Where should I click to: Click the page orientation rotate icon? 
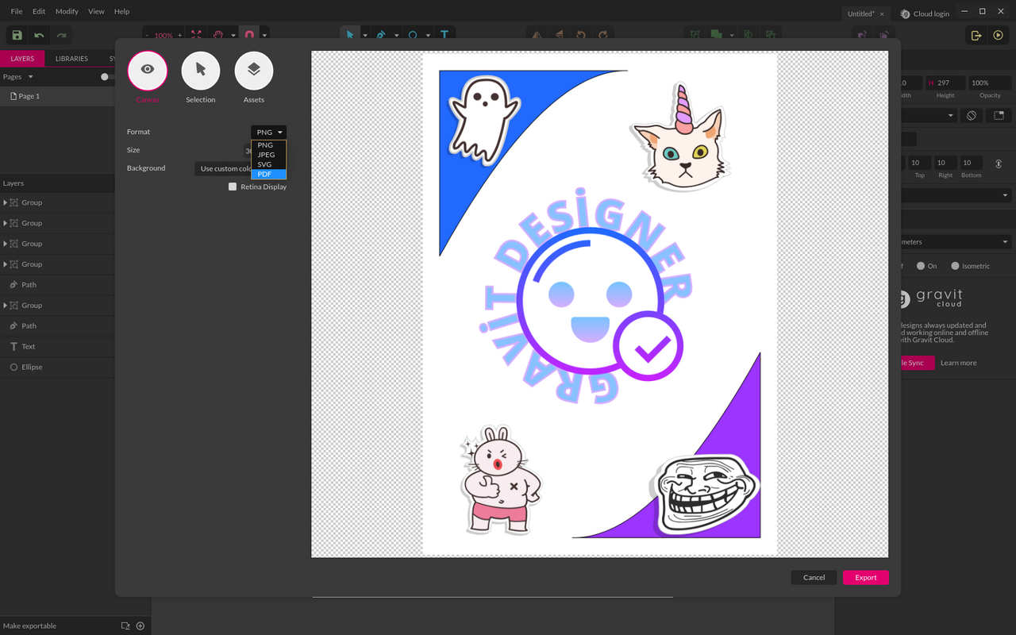972,115
